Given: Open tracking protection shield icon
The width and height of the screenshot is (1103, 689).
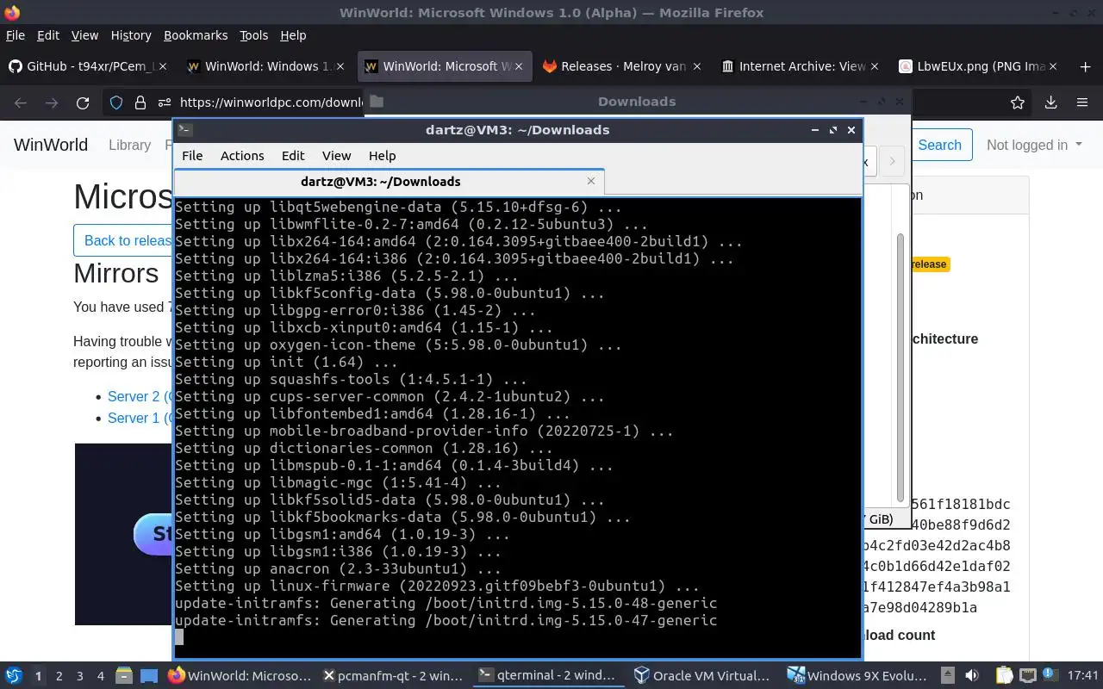Looking at the screenshot, I should pos(116,102).
